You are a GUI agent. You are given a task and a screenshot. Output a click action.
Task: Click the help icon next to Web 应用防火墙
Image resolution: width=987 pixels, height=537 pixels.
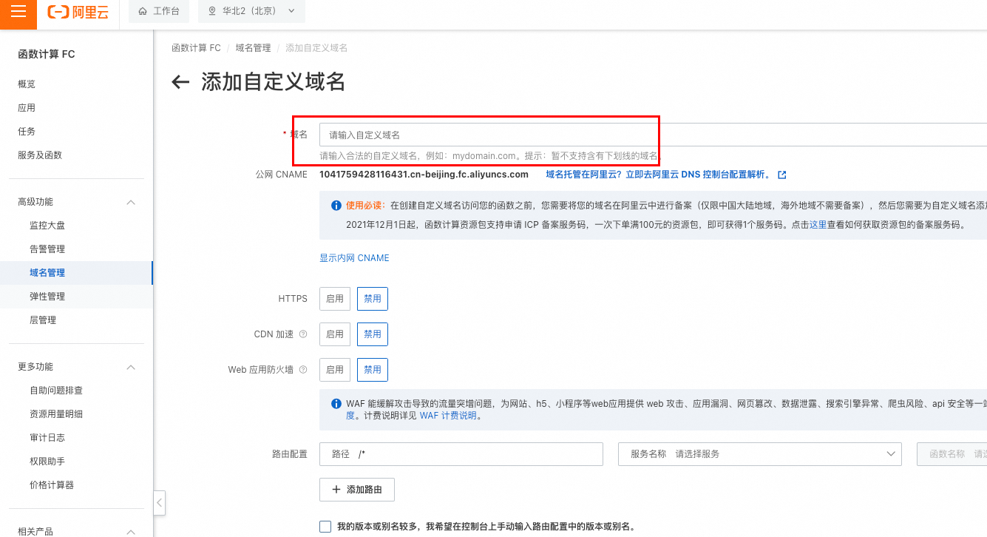click(303, 370)
